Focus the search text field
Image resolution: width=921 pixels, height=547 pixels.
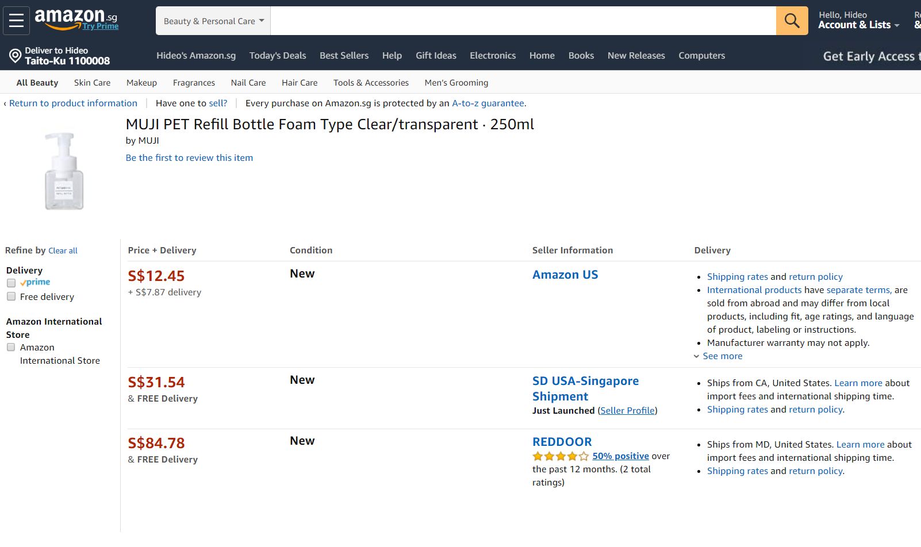[523, 21]
